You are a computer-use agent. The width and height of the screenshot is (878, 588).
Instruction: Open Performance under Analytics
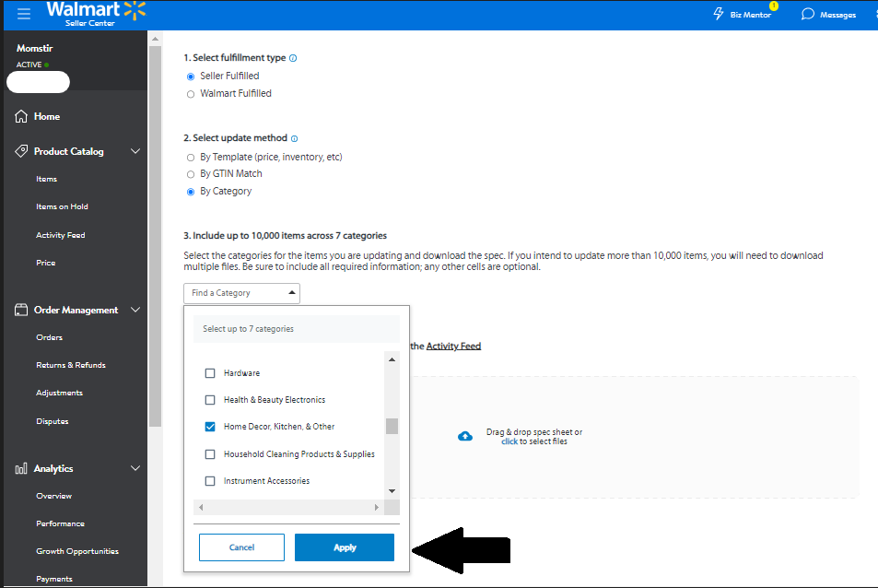coord(61,523)
